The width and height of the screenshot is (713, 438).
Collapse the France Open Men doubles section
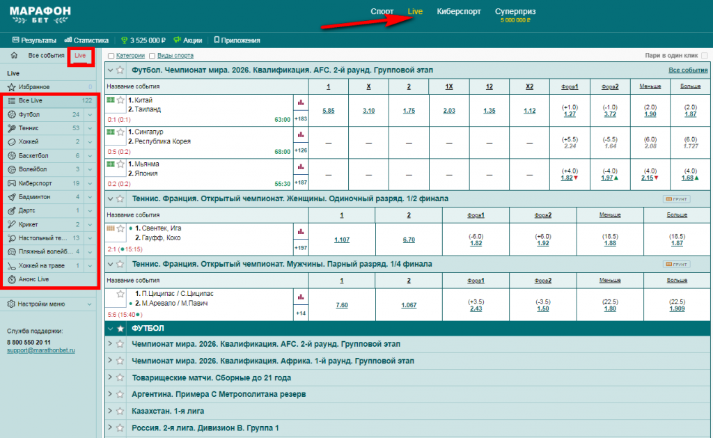tap(110, 264)
